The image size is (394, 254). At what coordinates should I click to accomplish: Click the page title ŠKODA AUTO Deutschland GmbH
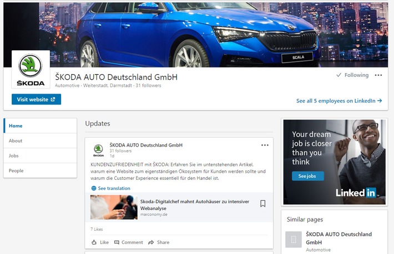click(116, 77)
